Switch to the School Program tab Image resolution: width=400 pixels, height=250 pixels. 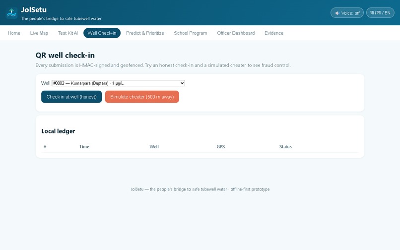(x=190, y=33)
